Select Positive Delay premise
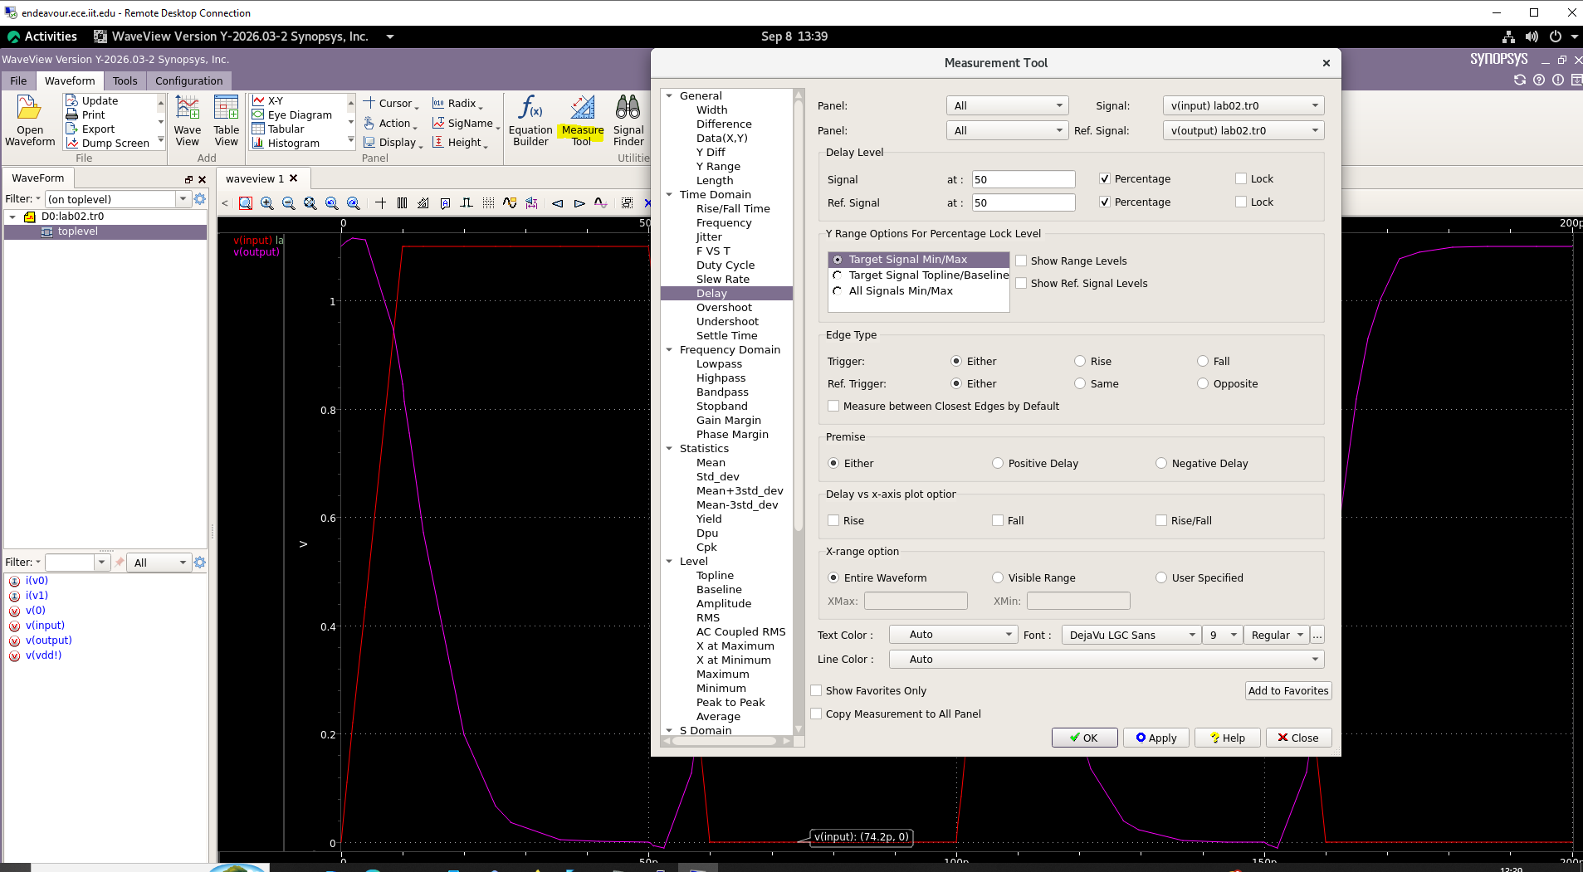The image size is (1583, 872). pos(998,463)
